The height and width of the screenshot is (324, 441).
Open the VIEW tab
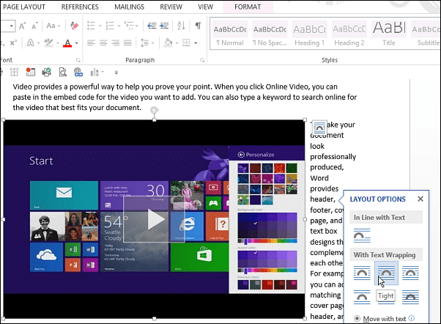[205, 7]
